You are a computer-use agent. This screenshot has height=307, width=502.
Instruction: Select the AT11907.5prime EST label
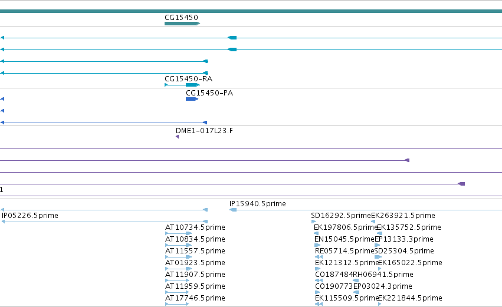[195, 275]
